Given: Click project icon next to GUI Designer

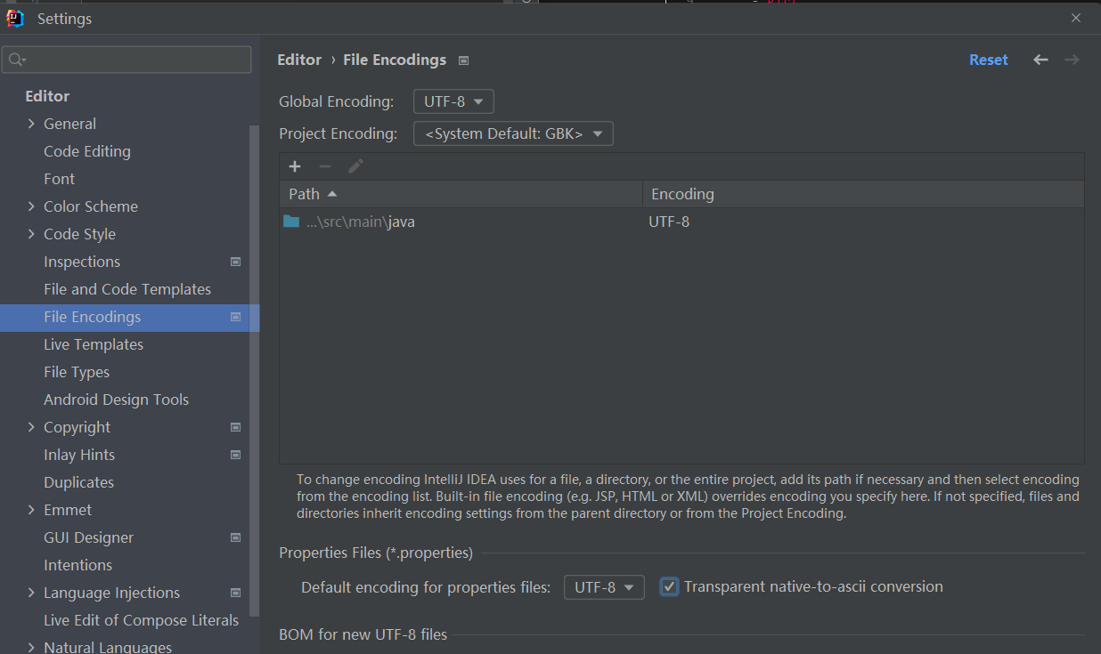Looking at the screenshot, I should 236,537.
